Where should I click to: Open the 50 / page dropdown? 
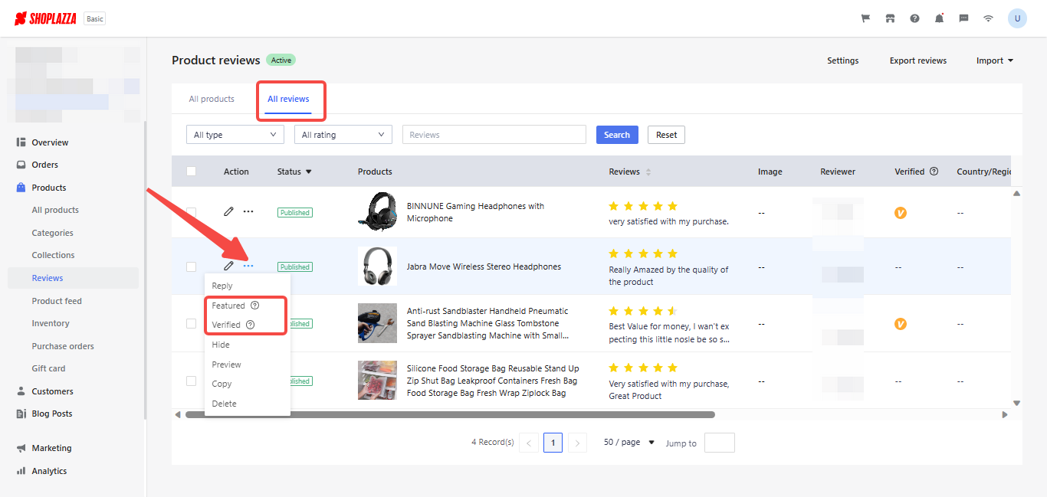click(x=629, y=443)
